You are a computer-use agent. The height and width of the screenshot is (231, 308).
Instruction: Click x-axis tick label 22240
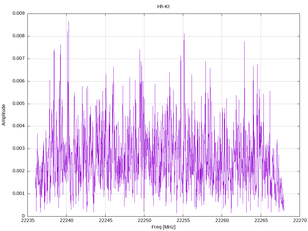[x=66, y=220]
